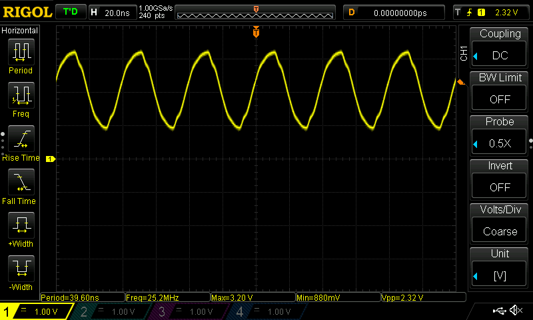Viewport: 533px width, 320px height.
Task: Select the Rise Time measurement icon
Action: (x=20, y=141)
